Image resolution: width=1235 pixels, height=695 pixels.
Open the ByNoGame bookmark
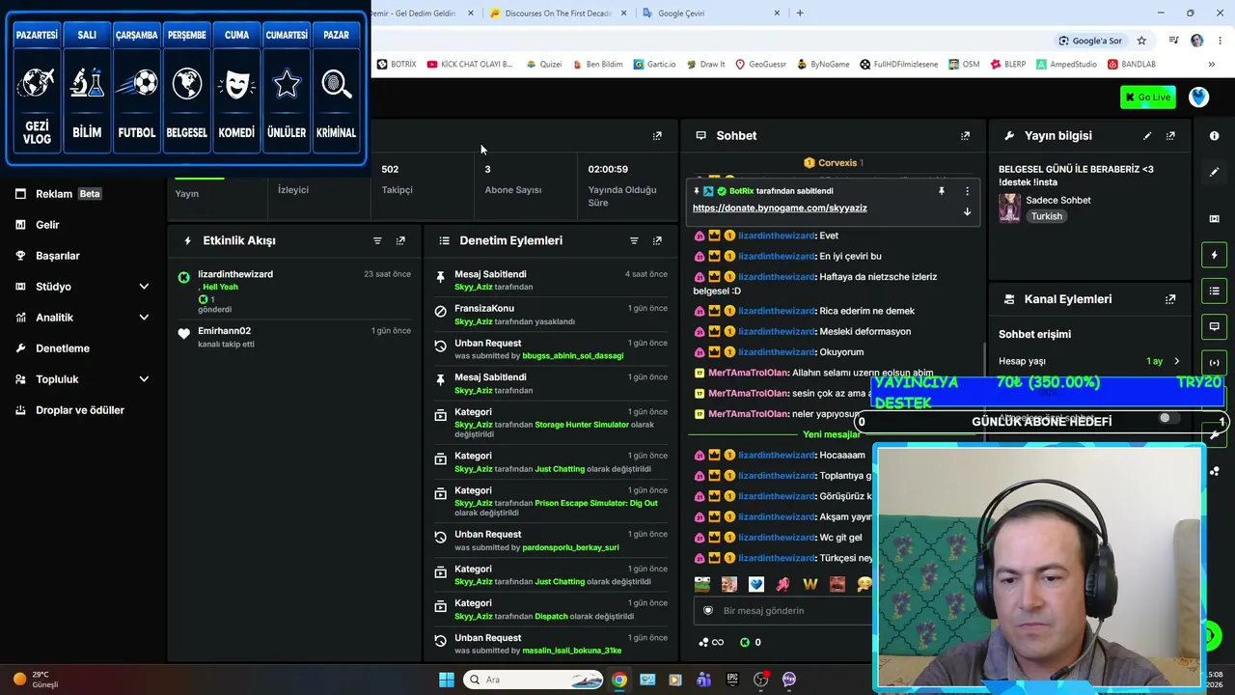click(x=823, y=65)
